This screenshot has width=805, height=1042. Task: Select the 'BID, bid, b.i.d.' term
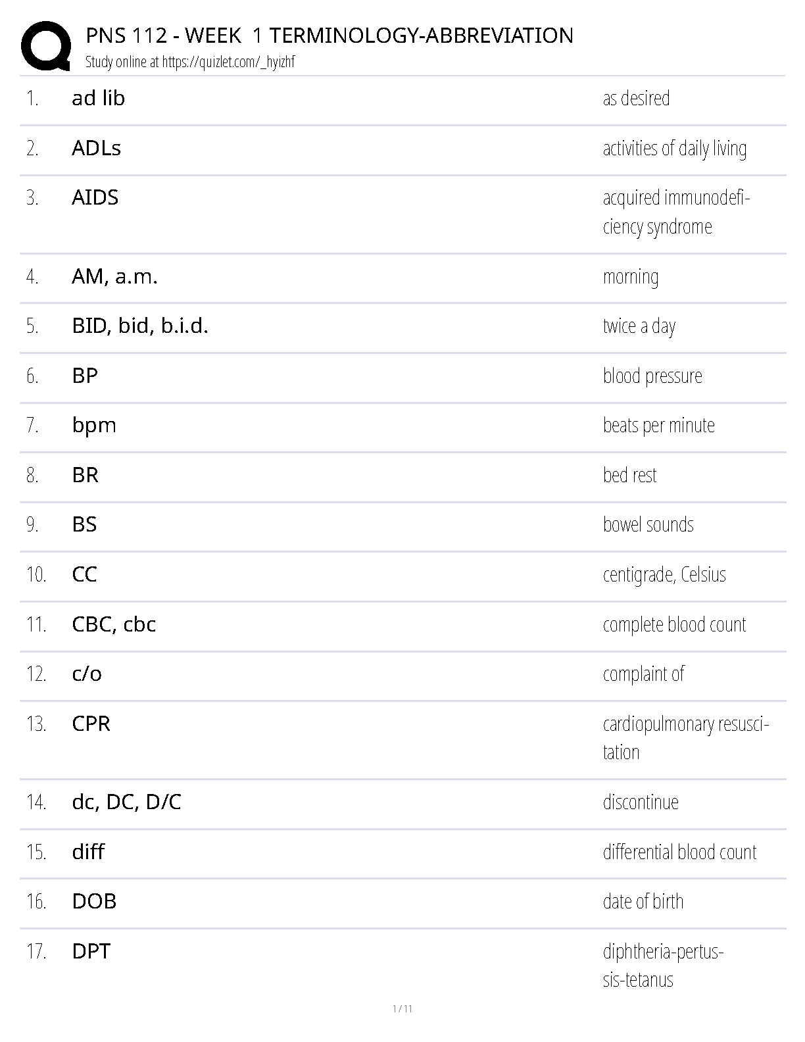(140, 326)
